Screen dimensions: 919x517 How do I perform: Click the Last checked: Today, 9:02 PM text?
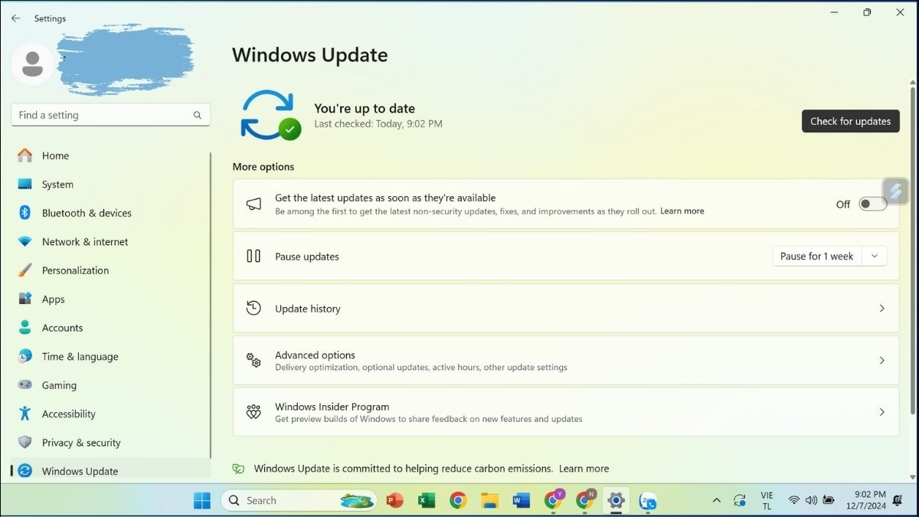[378, 124]
